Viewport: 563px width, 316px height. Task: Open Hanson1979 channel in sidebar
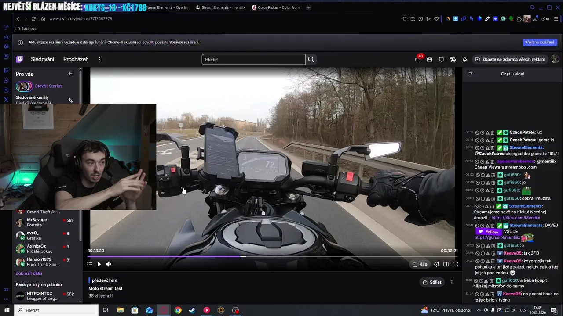click(45, 262)
